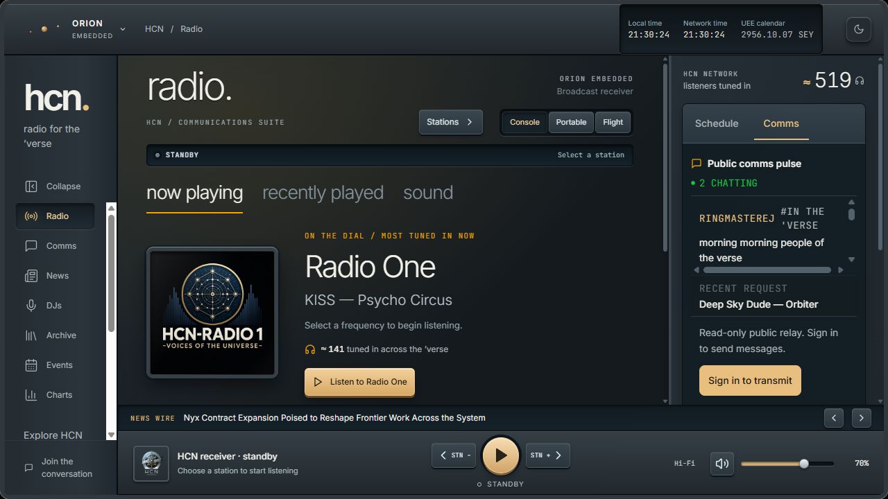
Task: Toggle dark mode moon icon
Action: [x=859, y=29]
